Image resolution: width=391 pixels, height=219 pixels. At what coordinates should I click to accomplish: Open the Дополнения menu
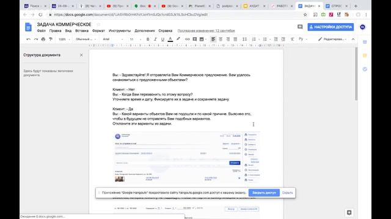coord(145,31)
